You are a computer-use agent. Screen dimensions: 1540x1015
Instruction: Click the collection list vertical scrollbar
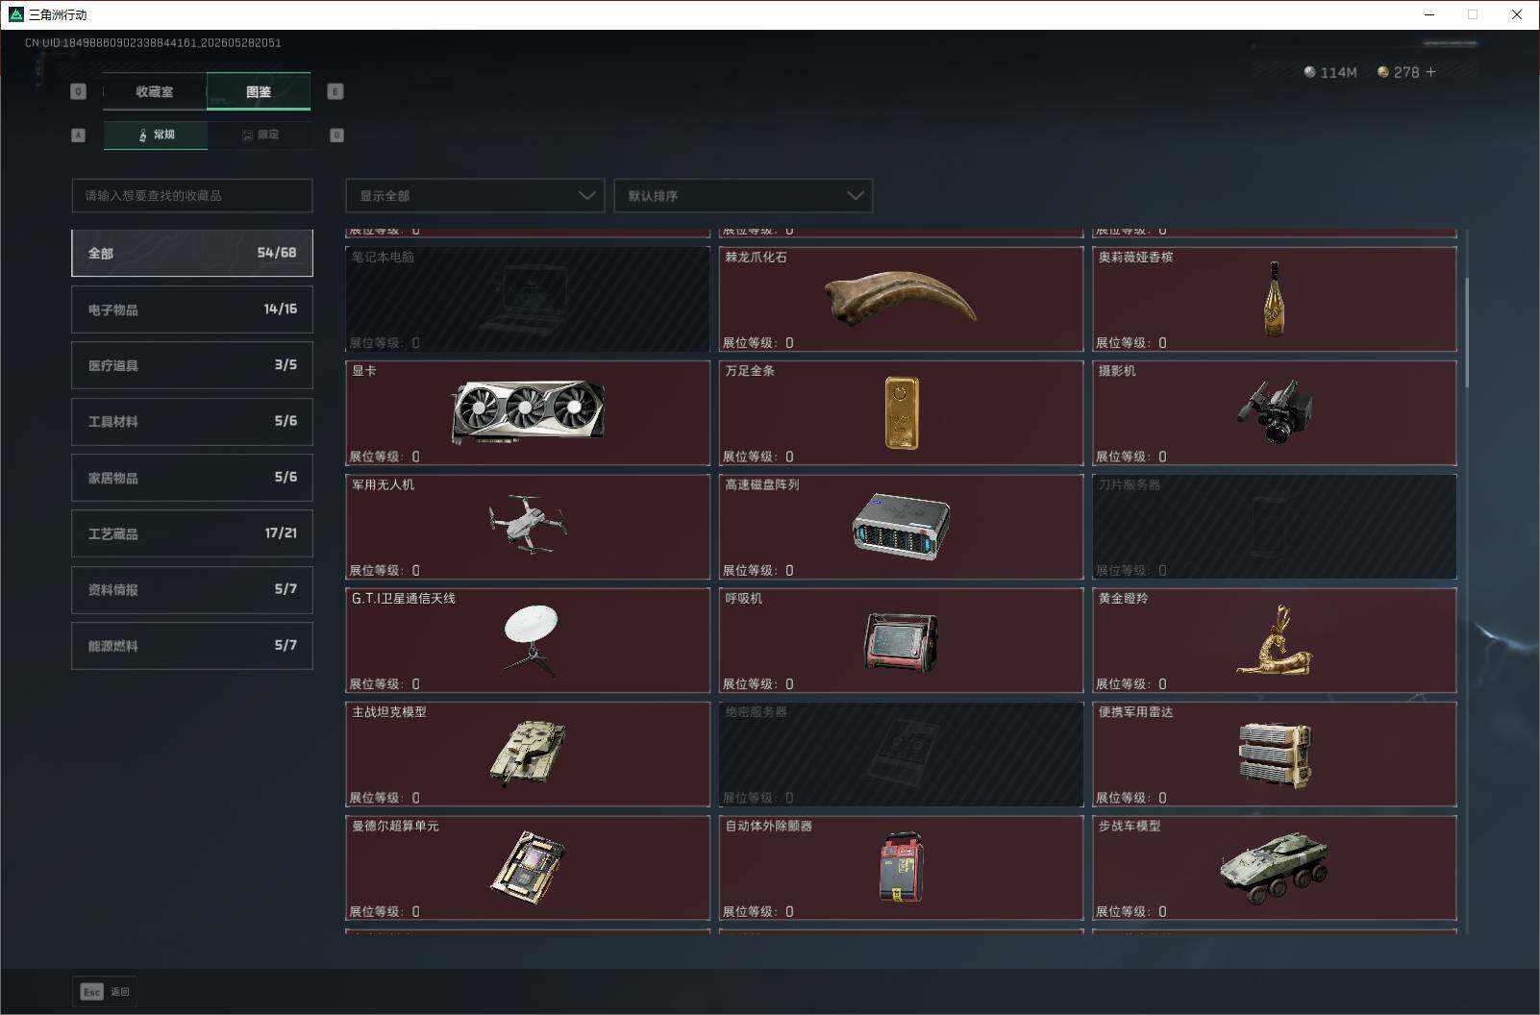(1467, 333)
